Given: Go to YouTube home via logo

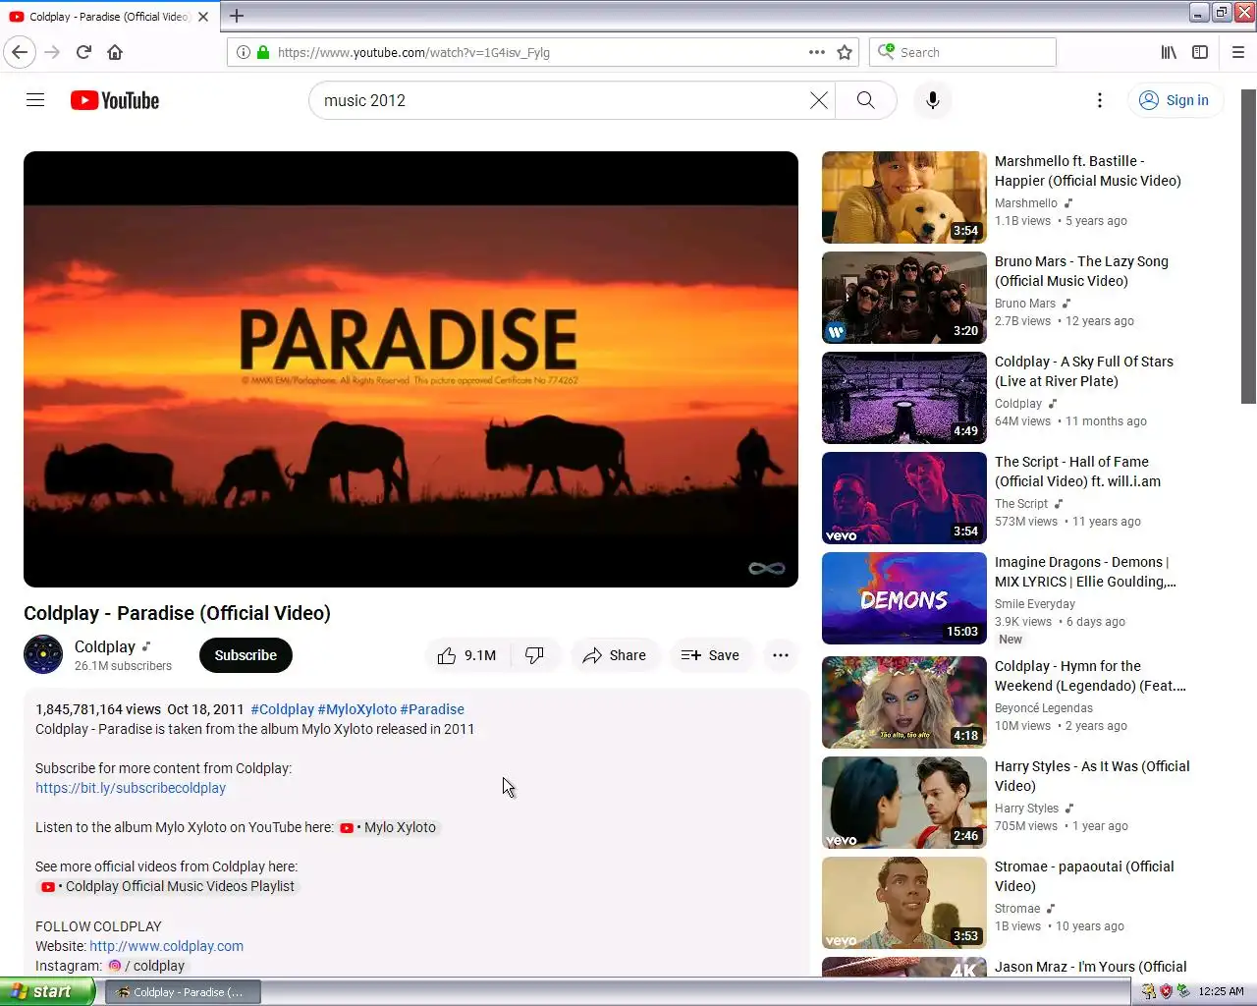Looking at the screenshot, I should (x=115, y=100).
